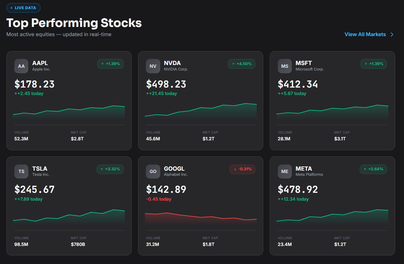Click the chevron arrow beside View All Markets
Viewport: 404px width, 264px height.
click(x=392, y=34)
